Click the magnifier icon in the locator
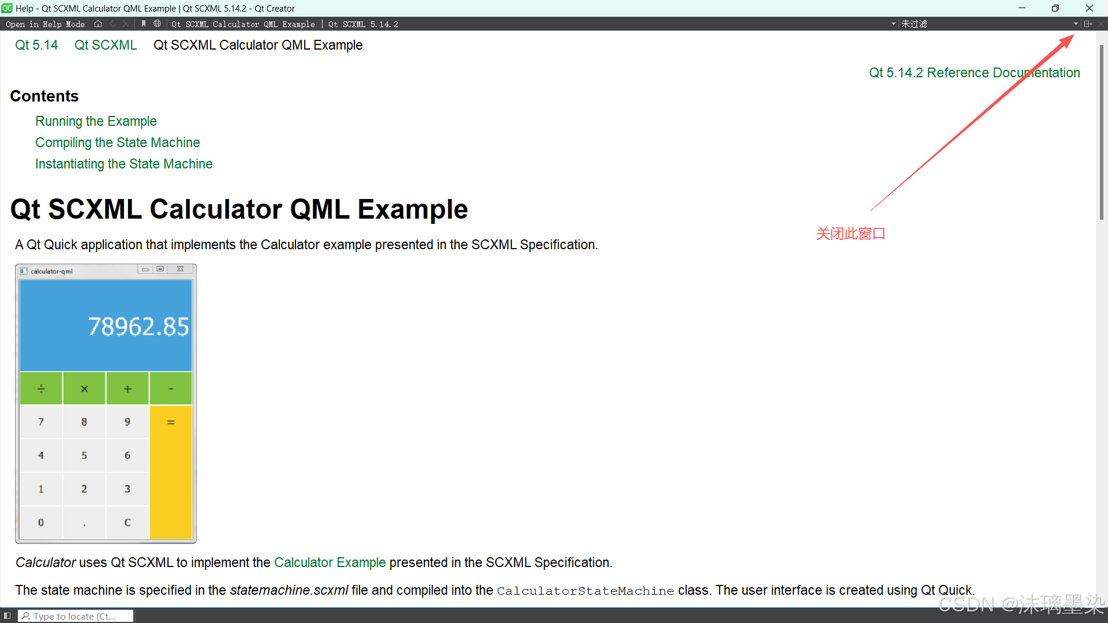Screen dimensions: 1108x623 [26, 616]
